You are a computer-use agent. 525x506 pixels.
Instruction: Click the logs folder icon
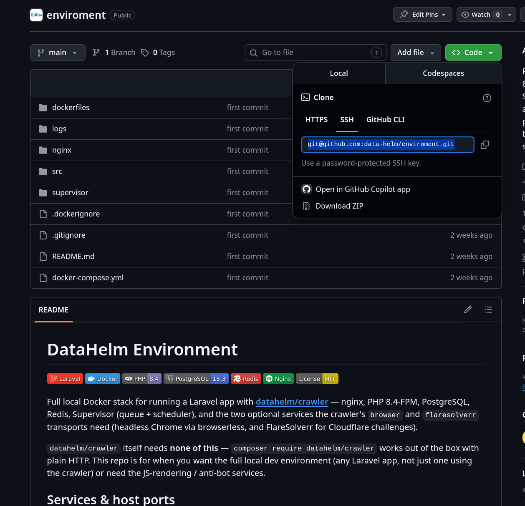coord(43,129)
